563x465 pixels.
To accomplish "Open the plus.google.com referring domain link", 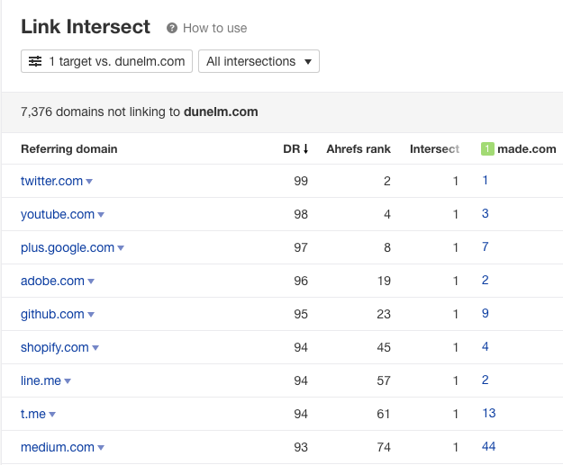I will [68, 247].
